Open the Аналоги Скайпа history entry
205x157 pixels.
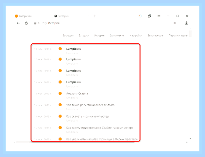pyautogui.click(x=77, y=93)
